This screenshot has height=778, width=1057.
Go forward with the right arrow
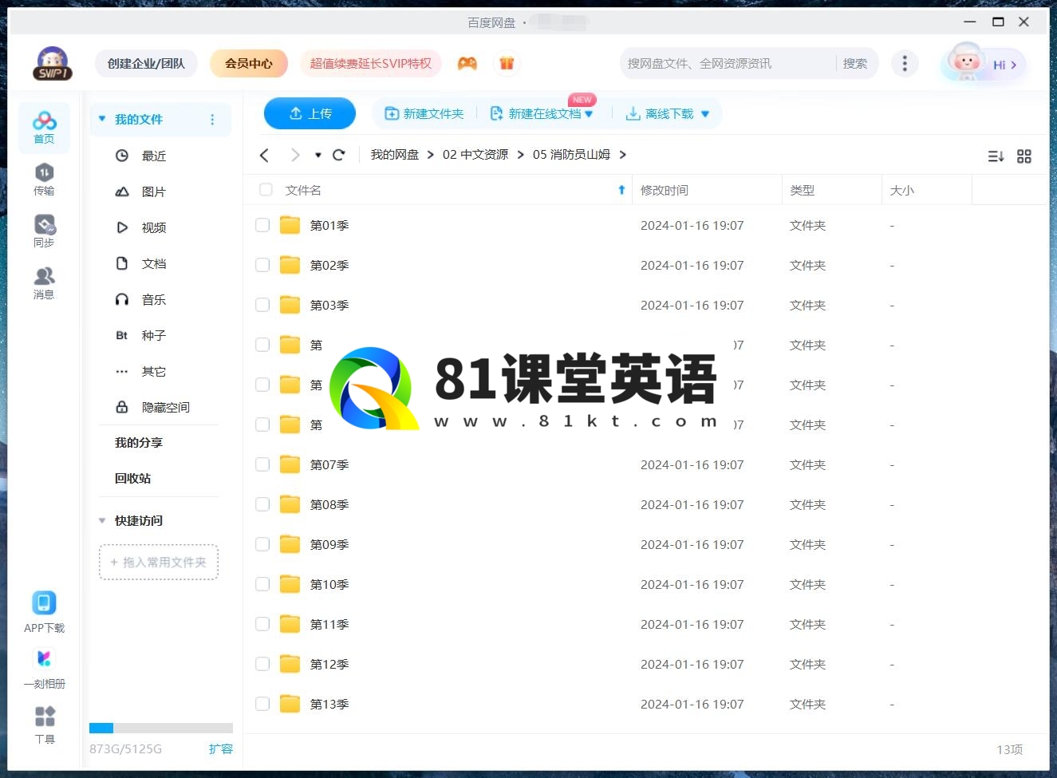295,155
